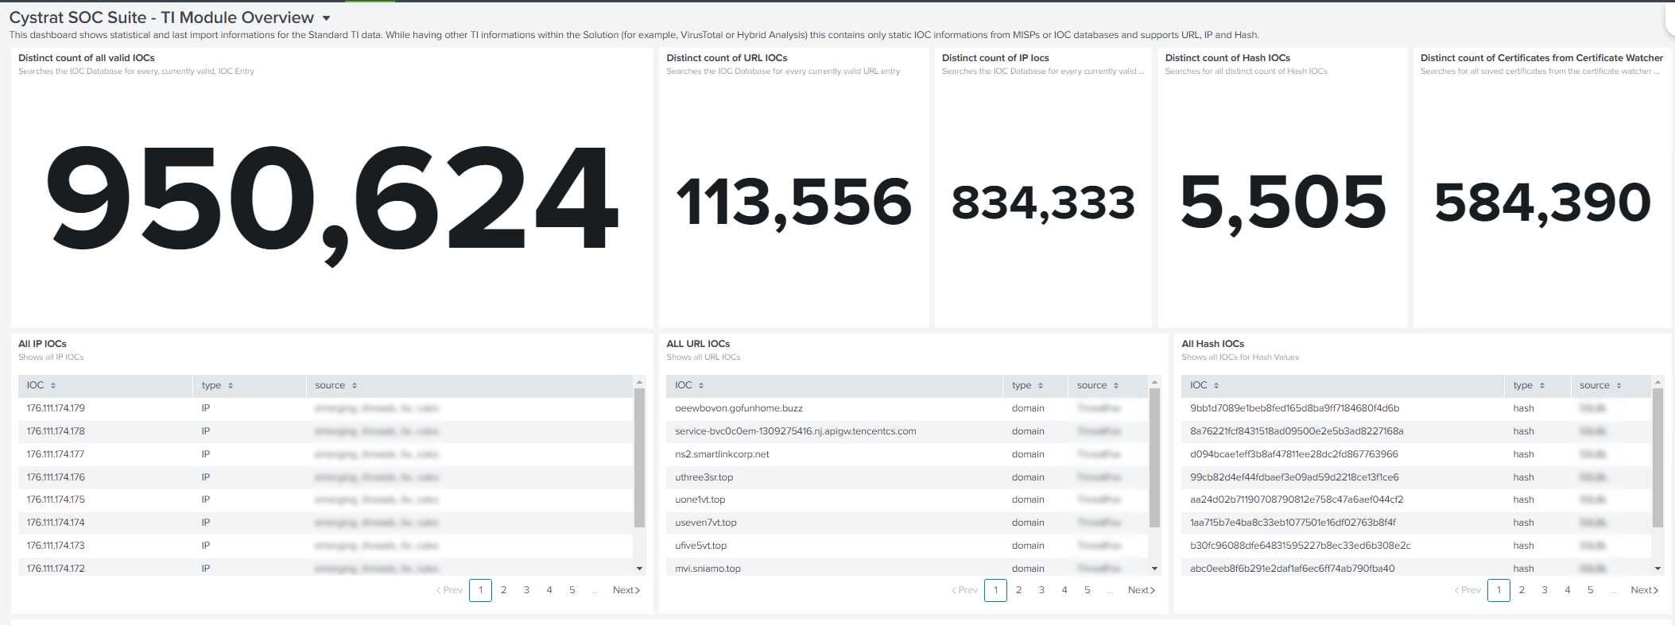Image resolution: width=1675 pixels, height=625 pixels.
Task: Click the 834,333 IP IOCs count
Action: (1043, 203)
